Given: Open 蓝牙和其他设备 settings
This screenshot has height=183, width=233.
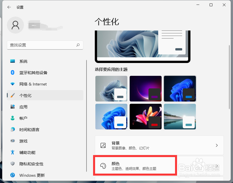Looking at the screenshot, I should tap(45, 73).
